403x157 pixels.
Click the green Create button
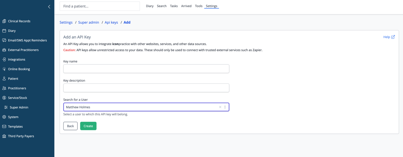(x=88, y=126)
